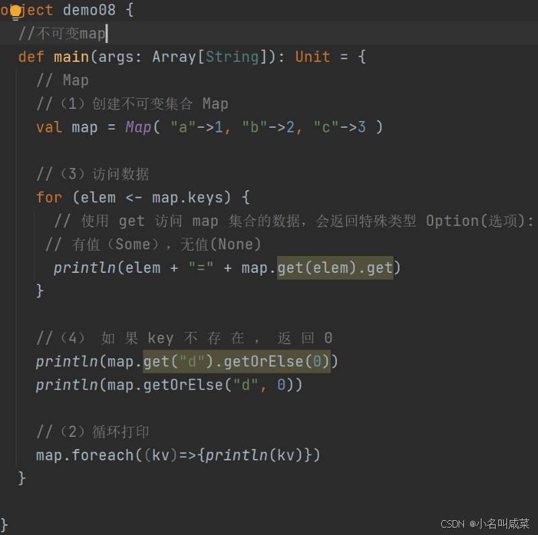538x535 pixels.
Task: Click highlighted 'get(elem).get' expression
Action: point(335,268)
